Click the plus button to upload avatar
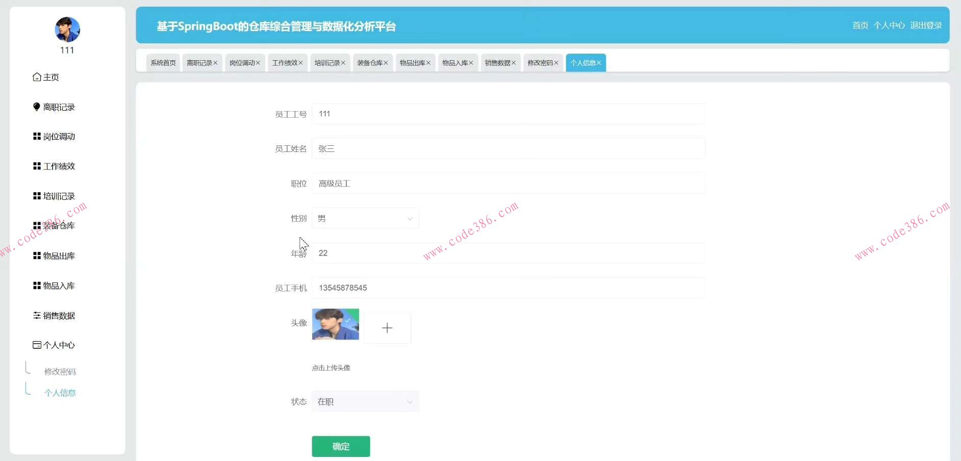961x461 pixels. (x=387, y=327)
